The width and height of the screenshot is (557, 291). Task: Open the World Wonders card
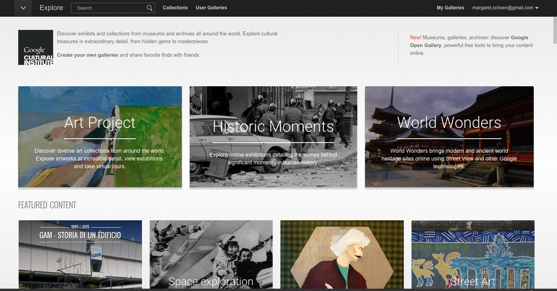point(449,137)
